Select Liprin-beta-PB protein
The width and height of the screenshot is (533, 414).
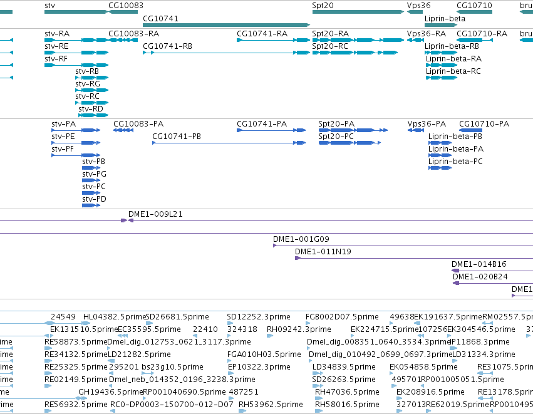point(440,143)
